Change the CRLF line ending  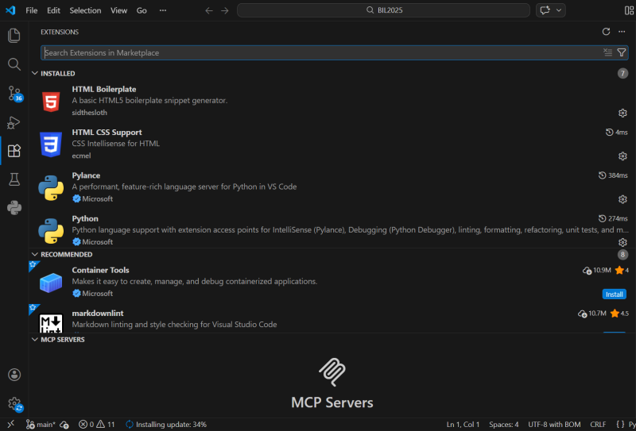pos(598,425)
